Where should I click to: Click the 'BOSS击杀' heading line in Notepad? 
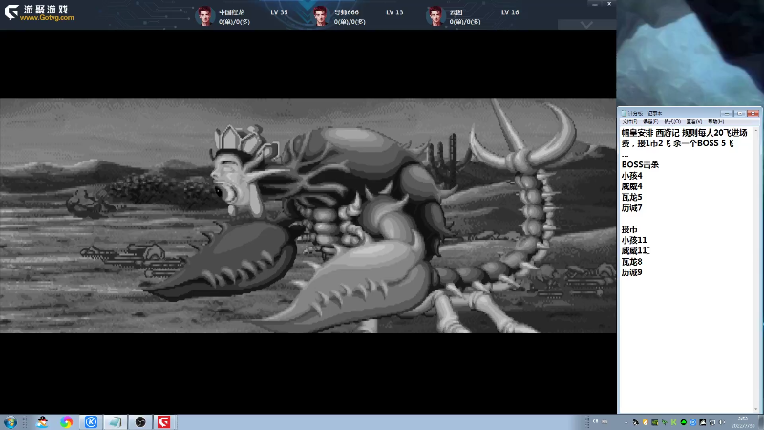pyautogui.click(x=640, y=164)
